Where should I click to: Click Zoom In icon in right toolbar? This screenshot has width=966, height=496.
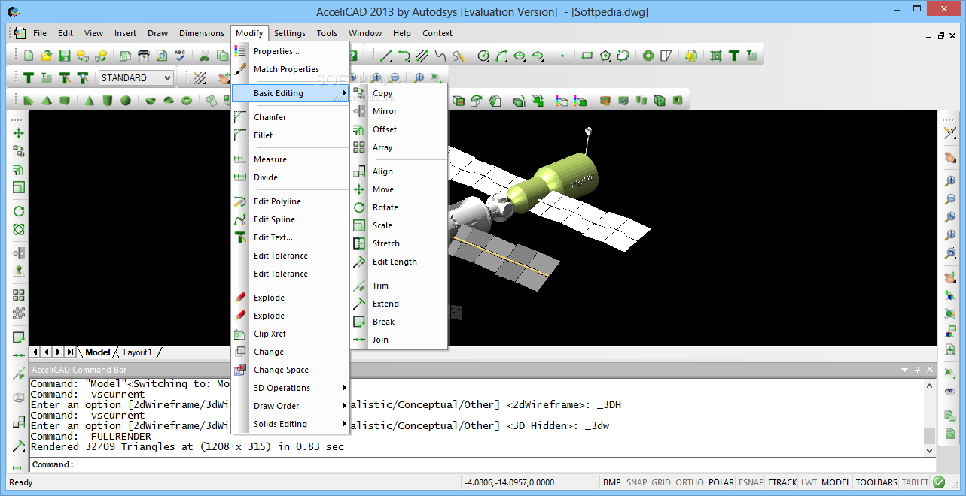coord(950,181)
